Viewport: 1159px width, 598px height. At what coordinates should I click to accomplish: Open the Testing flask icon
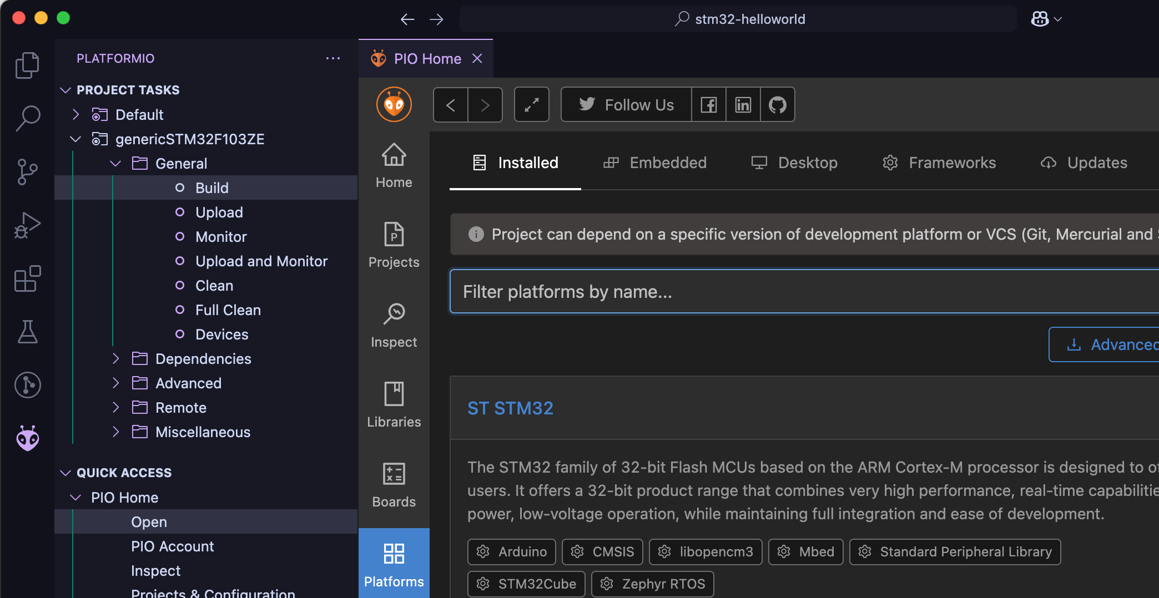point(27,332)
